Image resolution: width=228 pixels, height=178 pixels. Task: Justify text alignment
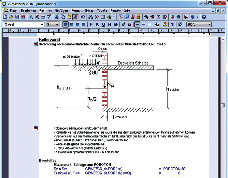(83, 24)
